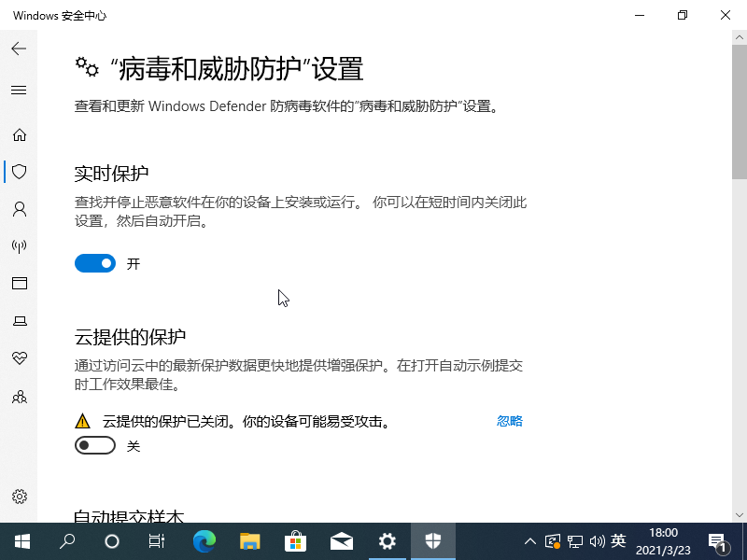Open 防火墙和网络保护 sidebar icon
This screenshot has height=560, width=747.
19,246
